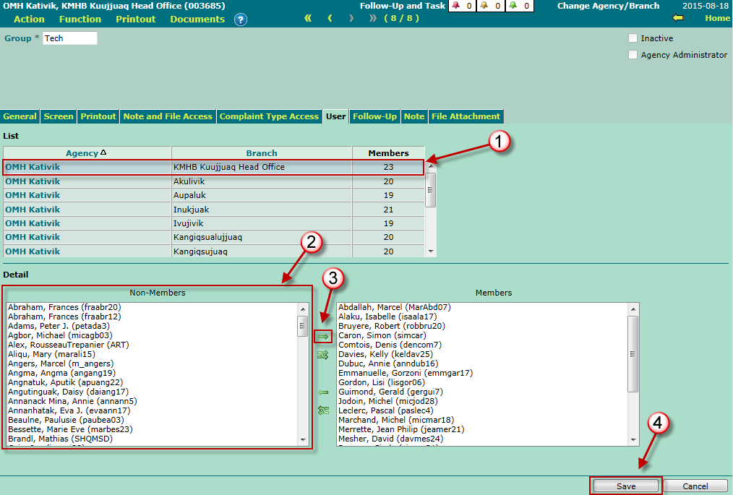Go to previous record with single-left chevron
Viewport: 733px width, 495px height.
click(x=330, y=18)
